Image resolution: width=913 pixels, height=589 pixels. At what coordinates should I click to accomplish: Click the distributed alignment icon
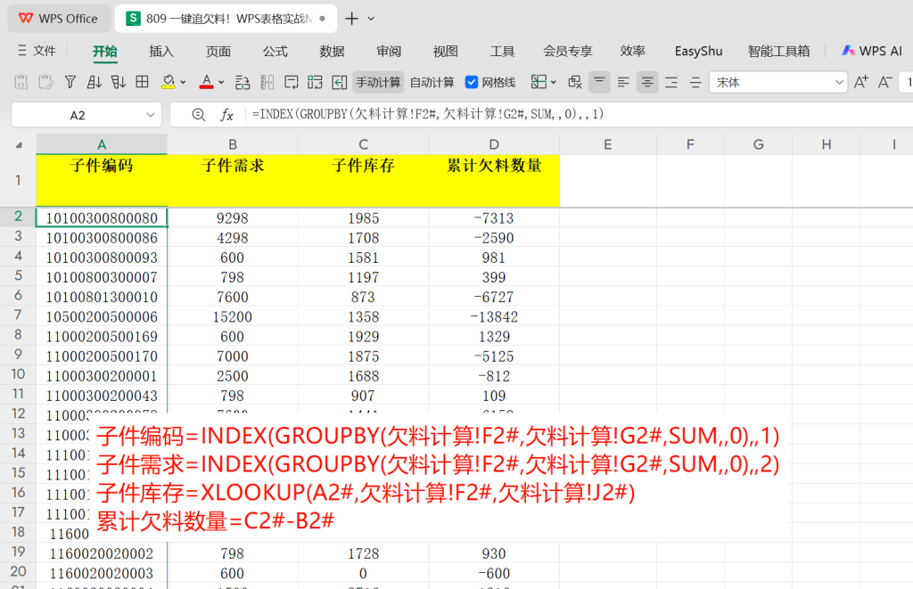(695, 82)
